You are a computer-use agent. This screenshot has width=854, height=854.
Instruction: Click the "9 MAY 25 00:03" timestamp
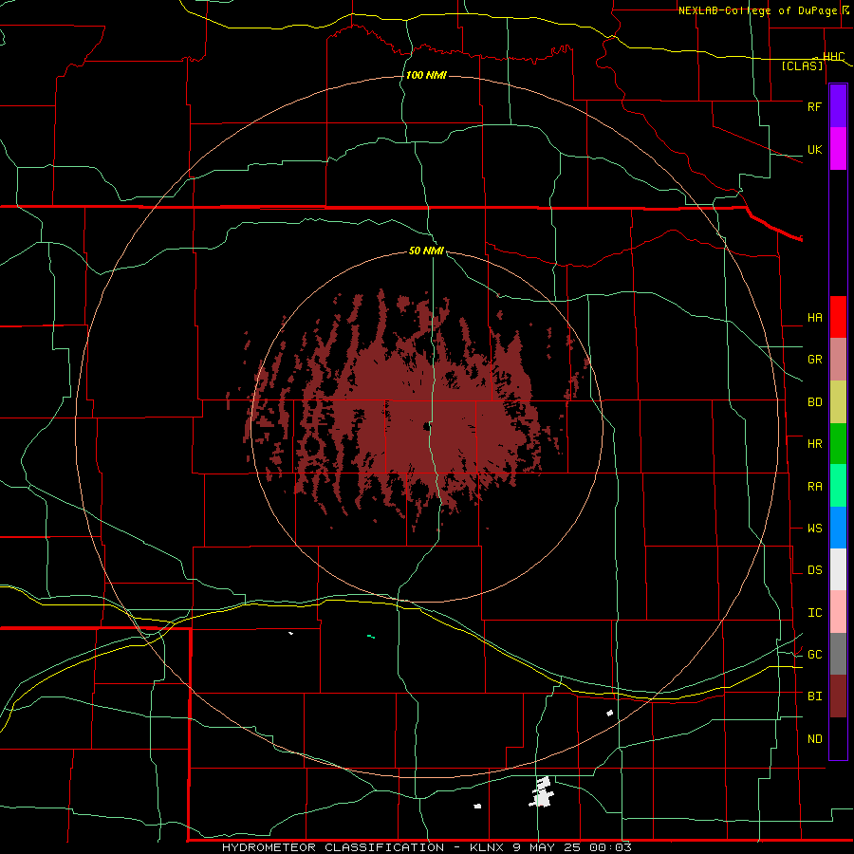[x=572, y=847]
